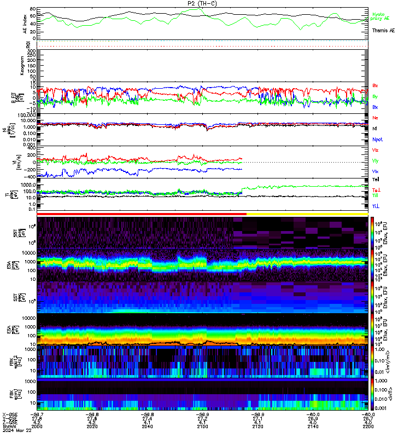
Task: Click the red segment of the region bar
Action: (x=142, y=214)
